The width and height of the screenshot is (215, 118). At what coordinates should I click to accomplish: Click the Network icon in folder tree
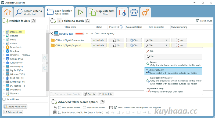(x=8, y=94)
